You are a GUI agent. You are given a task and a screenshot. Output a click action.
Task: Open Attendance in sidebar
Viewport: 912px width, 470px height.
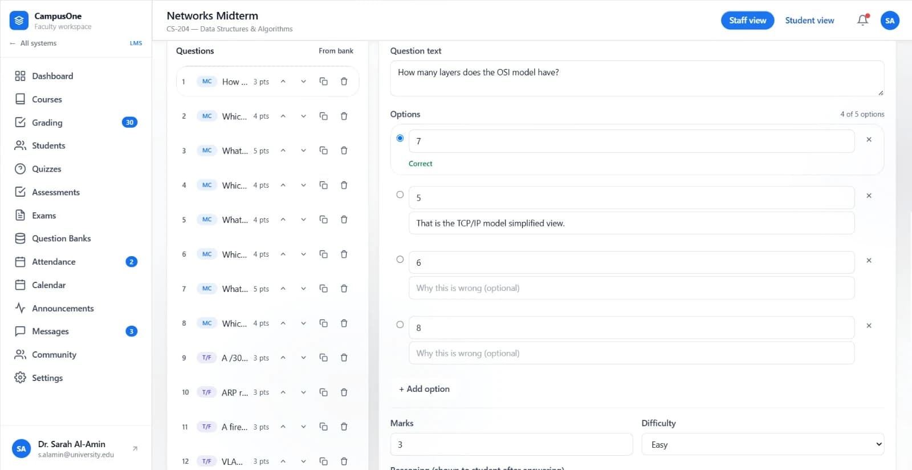coord(76,262)
